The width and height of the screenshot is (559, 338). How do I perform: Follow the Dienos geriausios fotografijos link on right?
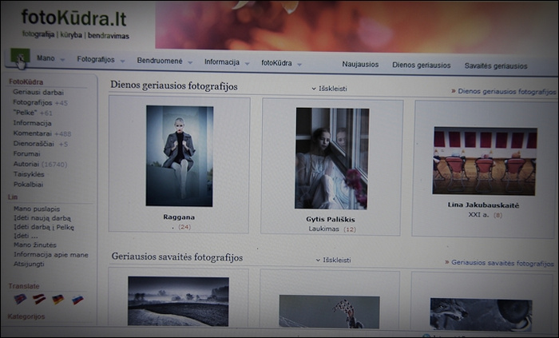[x=506, y=92]
